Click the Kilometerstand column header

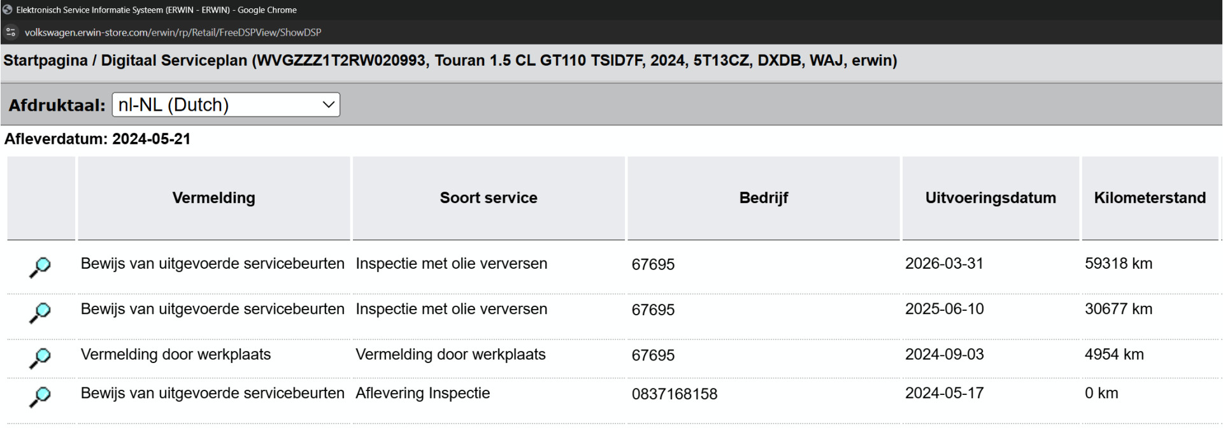click(1150, 198)
